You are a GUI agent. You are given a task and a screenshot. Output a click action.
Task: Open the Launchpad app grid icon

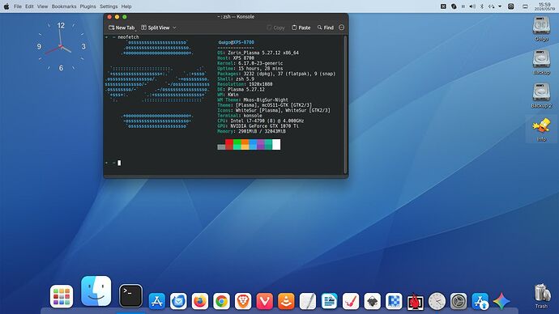62,296
